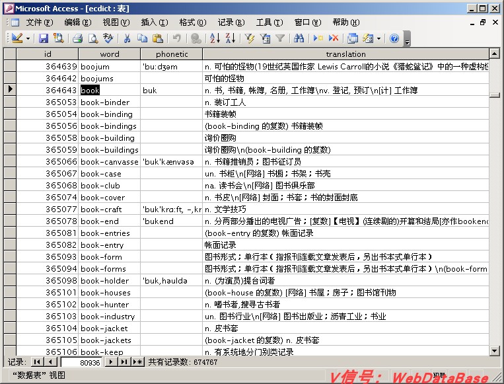Screen dimensions: 504x384
Task: Click the id cell 365103
Action: (x=48, y=316)
